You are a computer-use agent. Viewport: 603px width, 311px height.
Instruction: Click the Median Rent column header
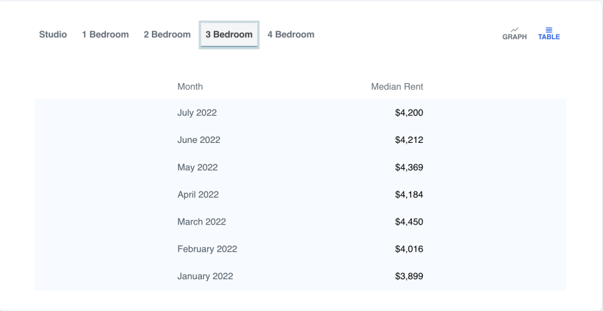click(x=397, y=86)
